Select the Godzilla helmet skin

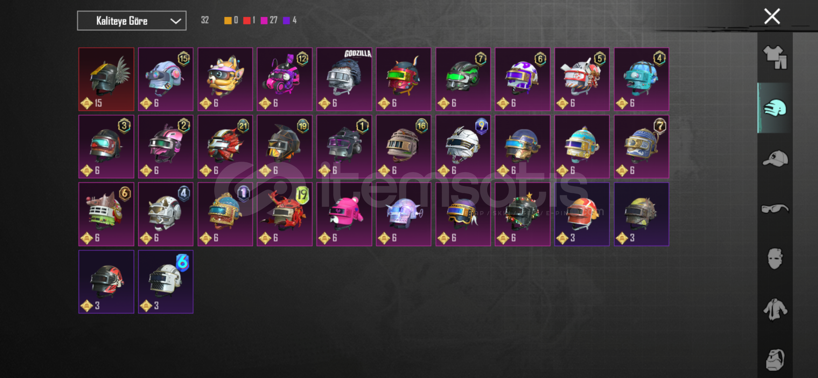tap(344, 79)
